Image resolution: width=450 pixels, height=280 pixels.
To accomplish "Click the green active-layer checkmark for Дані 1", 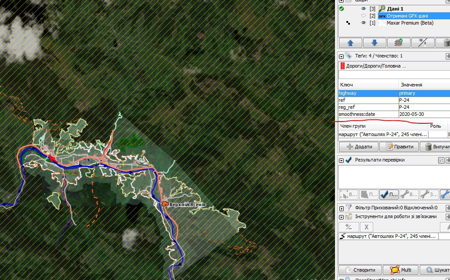I will pos(342,9).
